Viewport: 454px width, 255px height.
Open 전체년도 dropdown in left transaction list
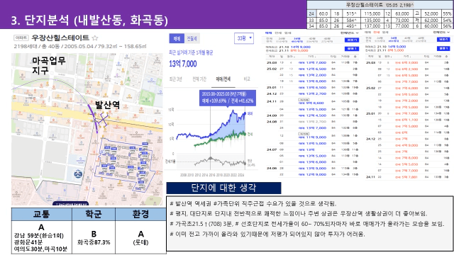349,33
